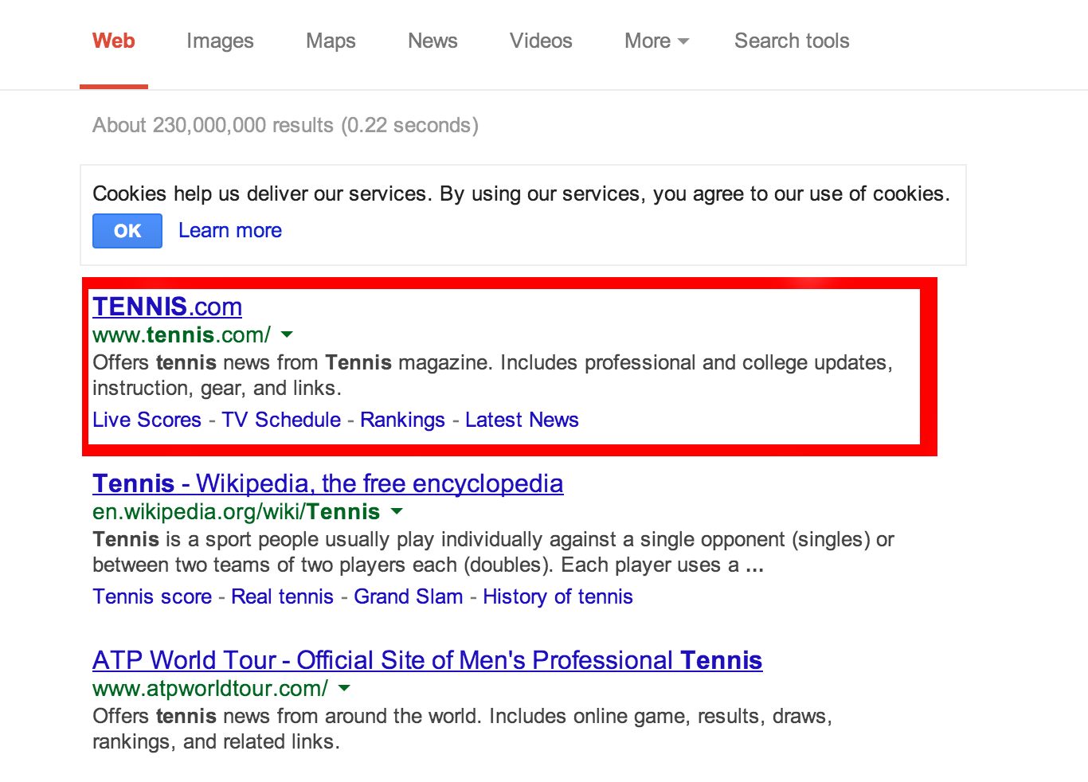
Task: Click Wikipedia snippet 'Tennis is a sport people'
Action: tap(493, 552)
